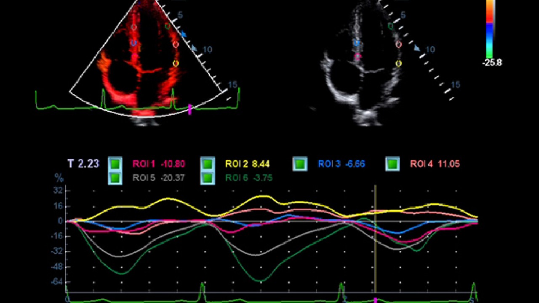Click the color velocity scale bar
Screen dimensions: 539x303
pyautogui.click(x=490, y=29)
